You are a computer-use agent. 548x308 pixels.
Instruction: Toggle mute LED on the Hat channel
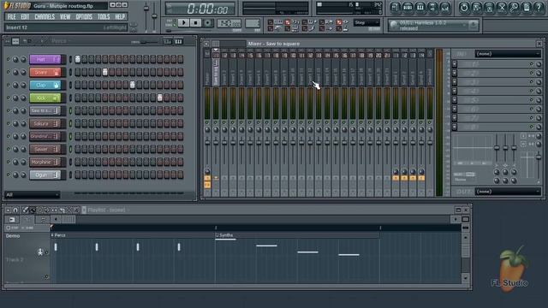[9, 59]
